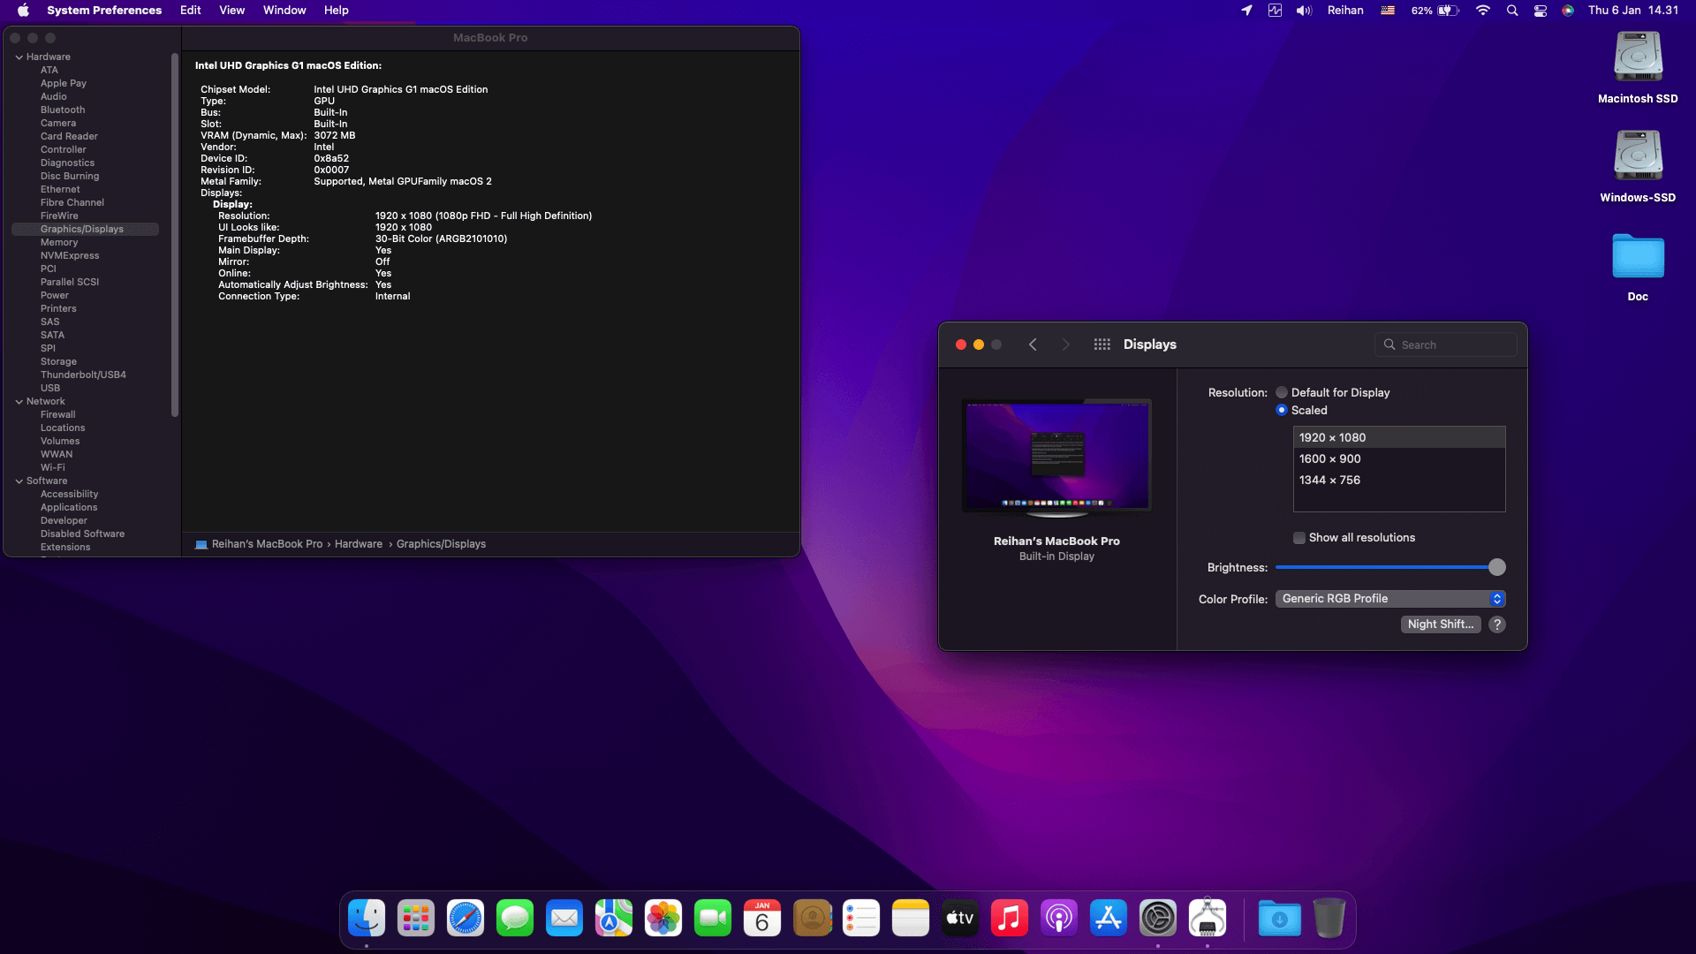Open Siri from menu bar

1568,11
